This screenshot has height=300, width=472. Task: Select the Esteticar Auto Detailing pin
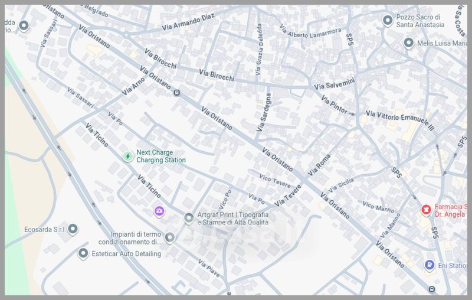point(83,253)
